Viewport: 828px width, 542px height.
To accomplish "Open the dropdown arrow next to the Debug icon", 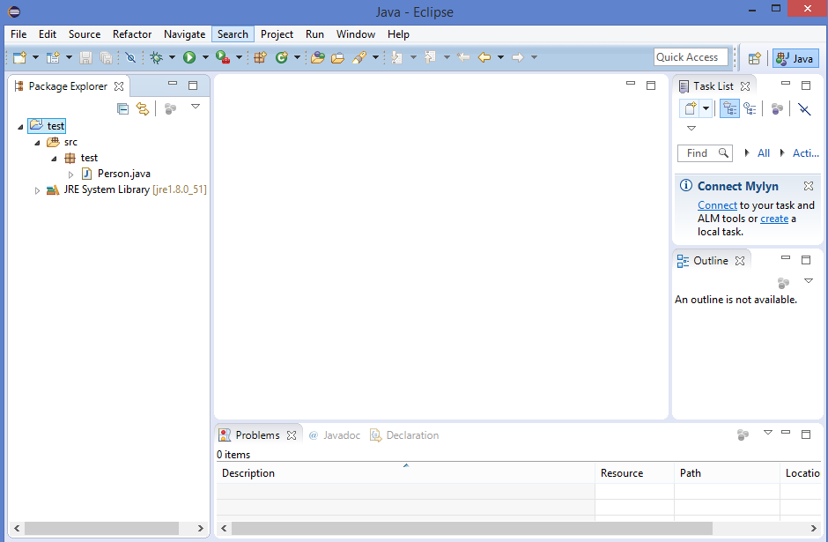I will (172, 57).
